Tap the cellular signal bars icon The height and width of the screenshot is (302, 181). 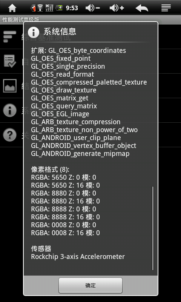[49, 8]
